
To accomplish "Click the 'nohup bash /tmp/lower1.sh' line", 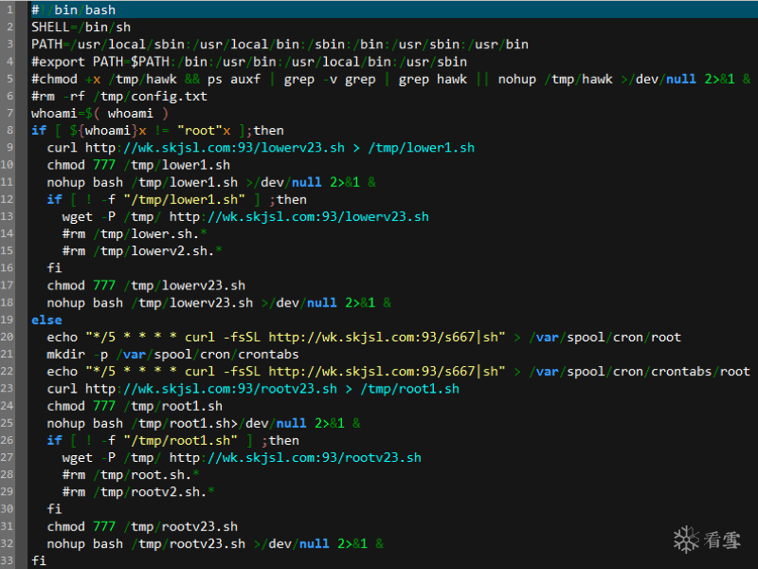I will 211,182.
